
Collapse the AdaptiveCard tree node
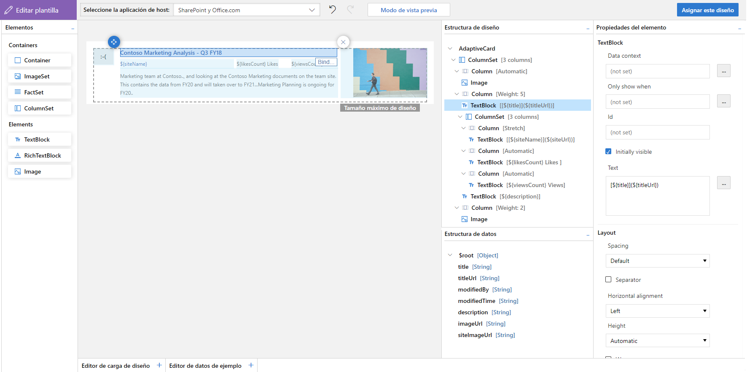[450, 48]
